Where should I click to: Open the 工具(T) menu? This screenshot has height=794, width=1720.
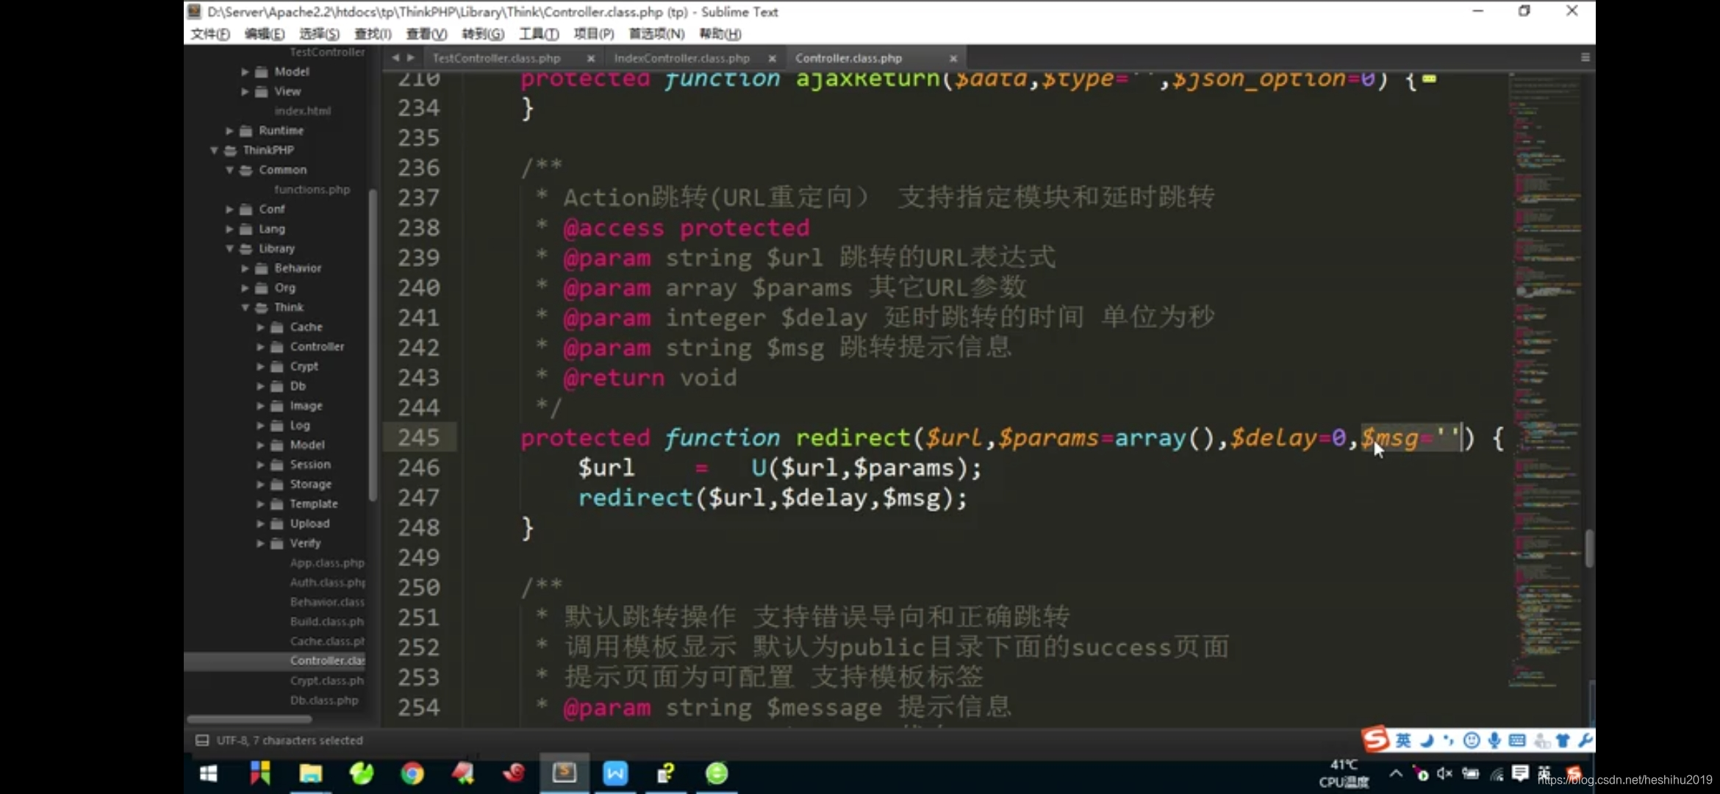(x=539, y=34)
